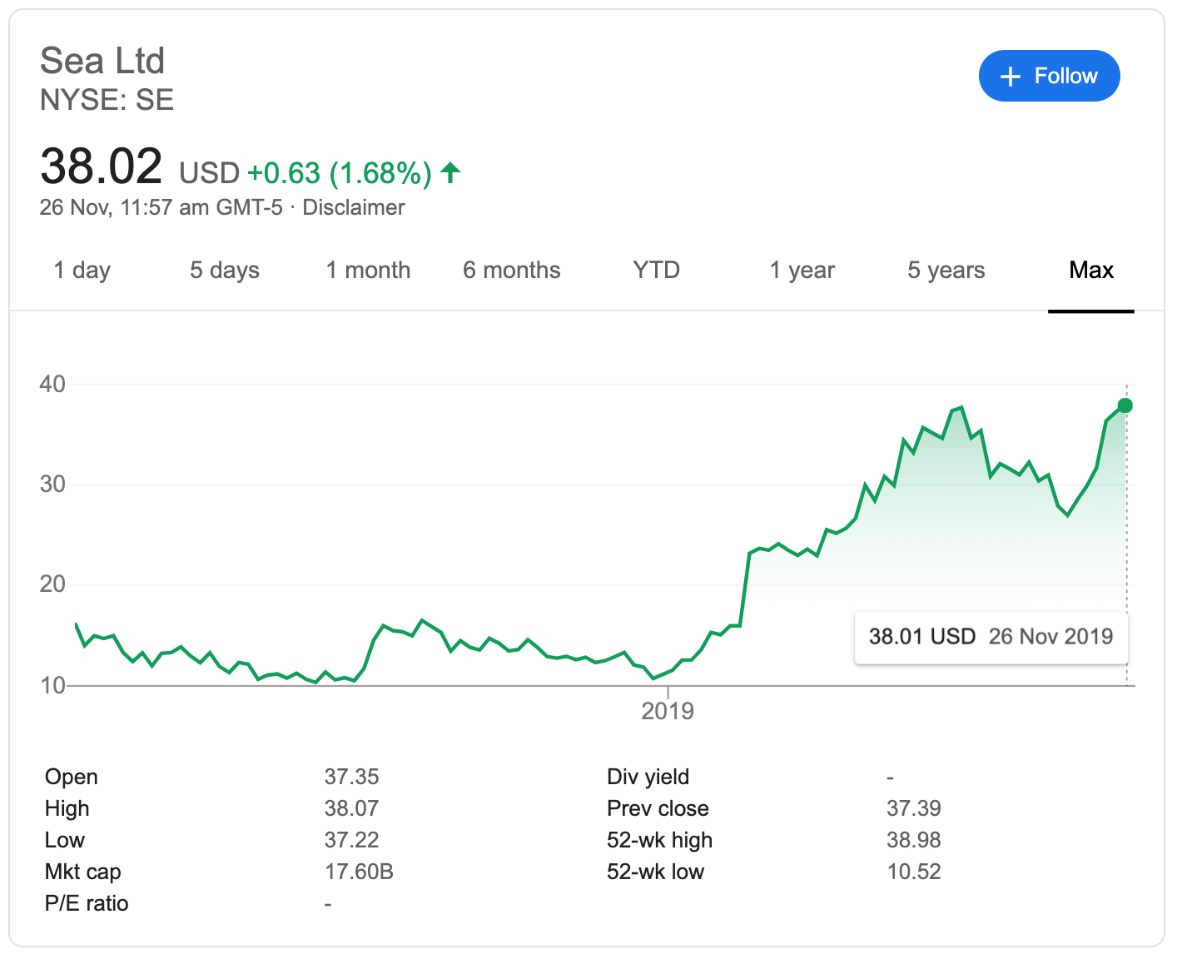Image resolution: width=1177 pixels, height=959 pixels.
Task: Select the 5 days range tab
Action: pos(225,271)
